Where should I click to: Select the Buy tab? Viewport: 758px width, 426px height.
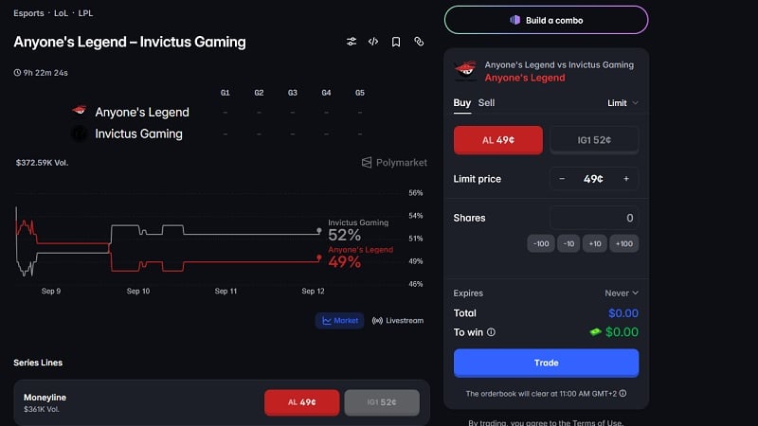point(462,103)
